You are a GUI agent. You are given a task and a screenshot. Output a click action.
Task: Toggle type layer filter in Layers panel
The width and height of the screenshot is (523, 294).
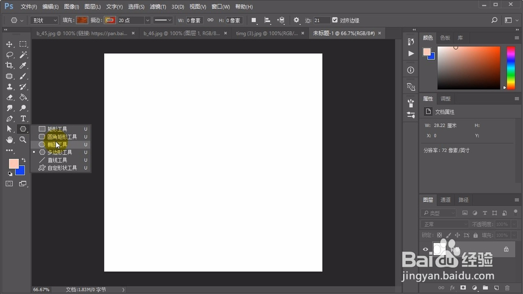[485, 213]
